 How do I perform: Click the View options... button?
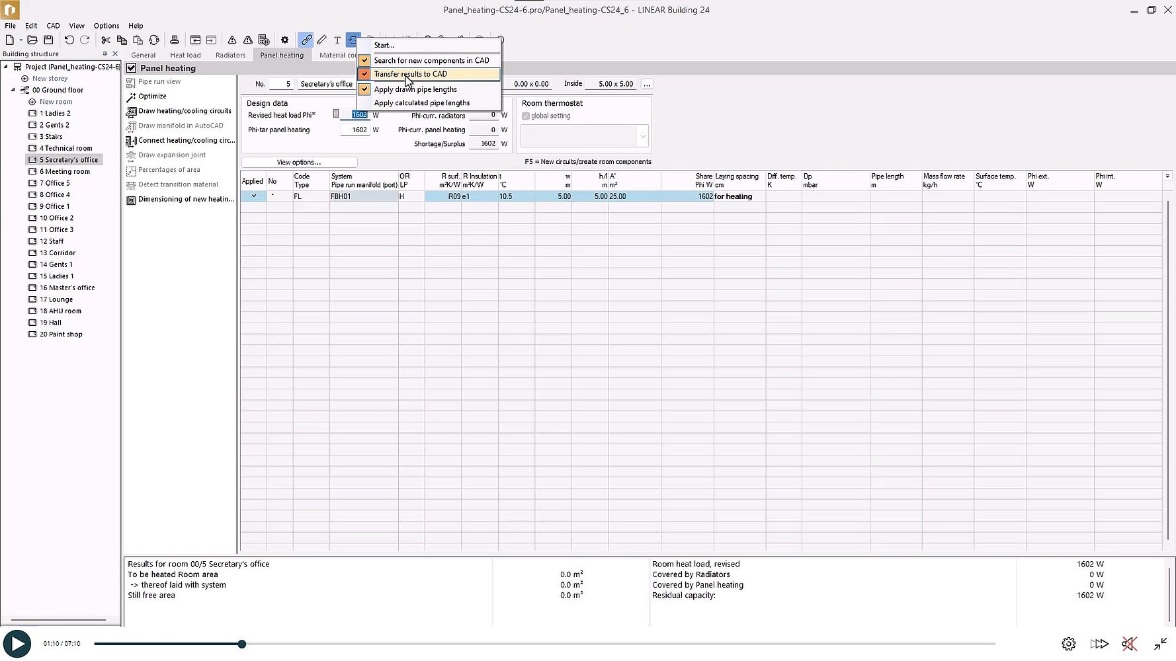[299, 162]
